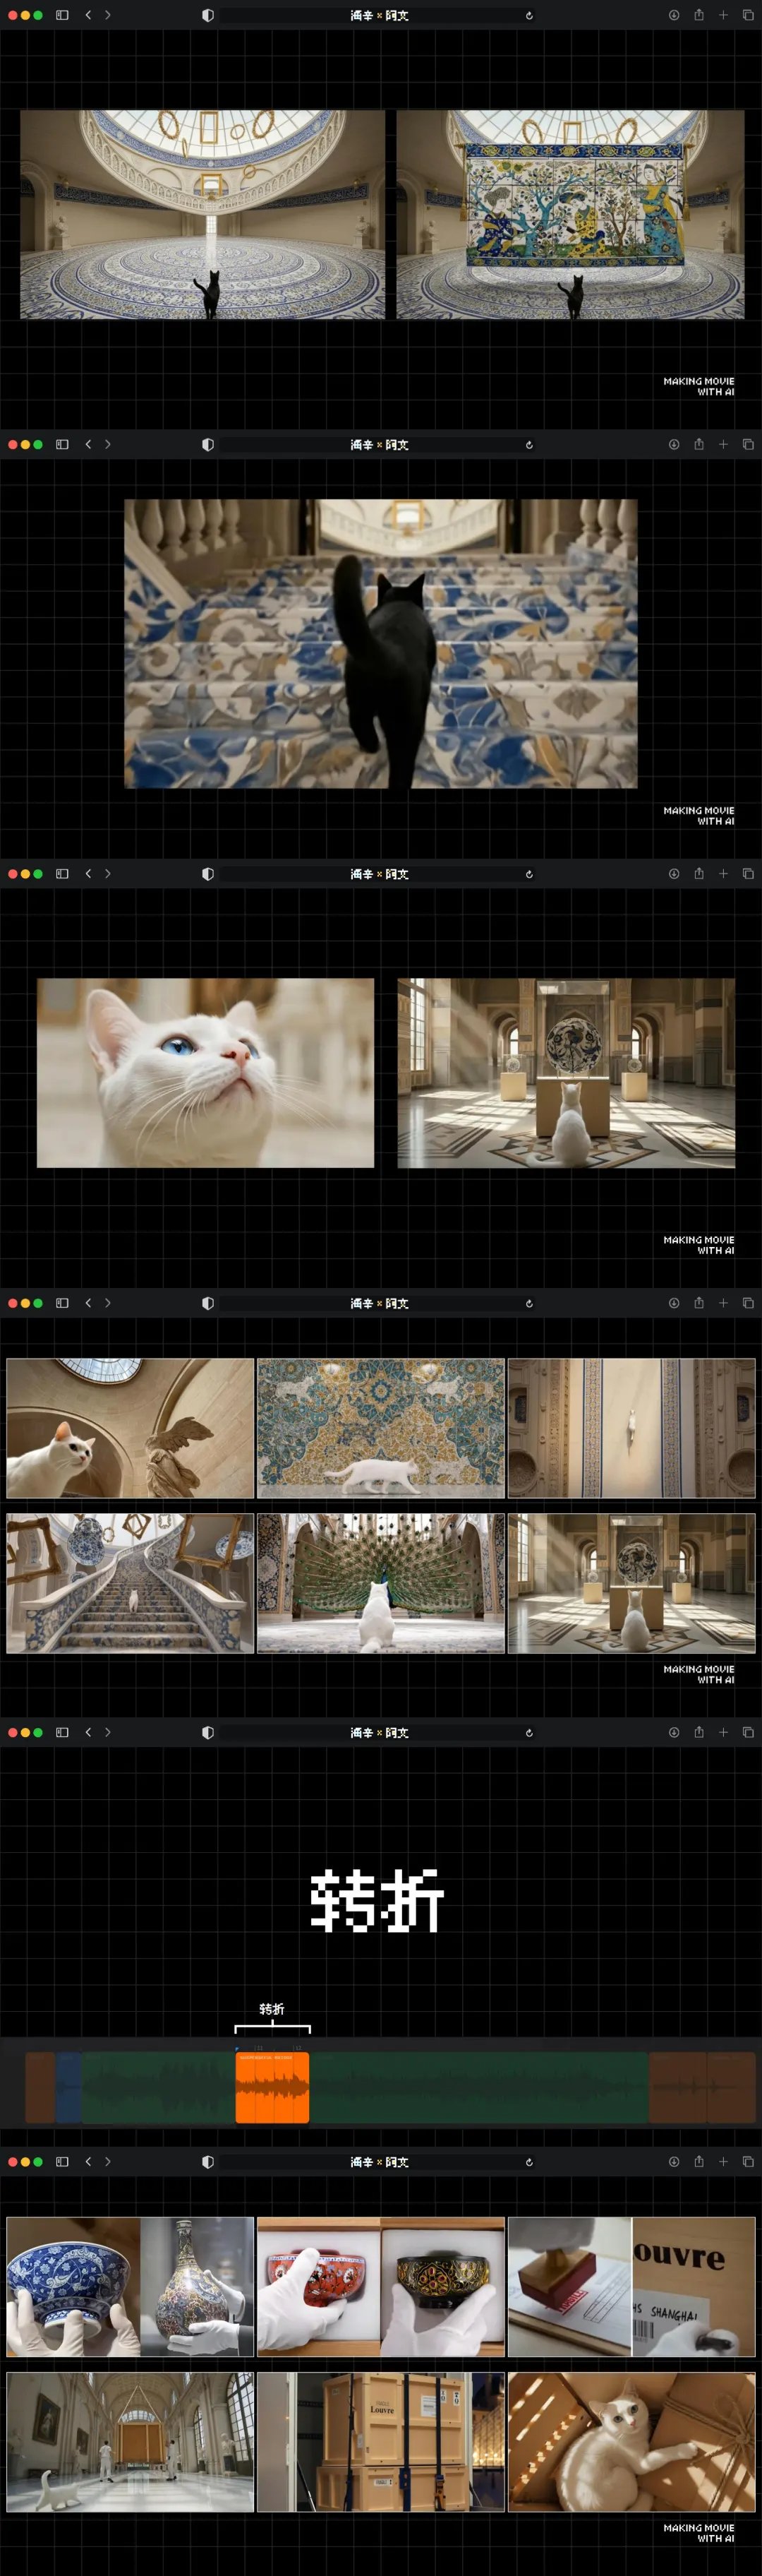This screenshot has height=2576, width=762.
Task: Open the black cat climbing stairs image
Action: point(380,644)
